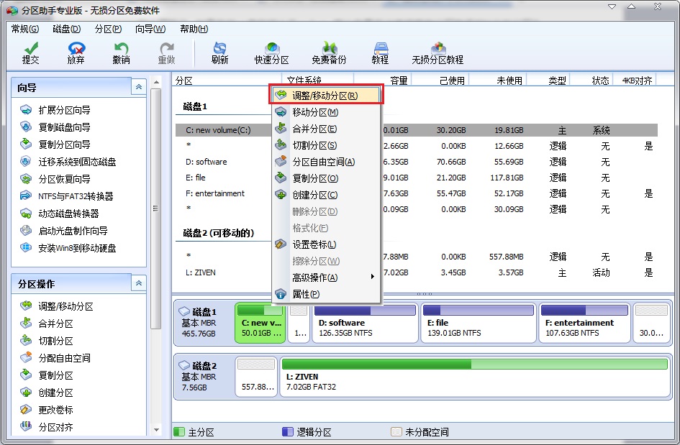Select 更改卷标 in sidebar

pos(47,410)
